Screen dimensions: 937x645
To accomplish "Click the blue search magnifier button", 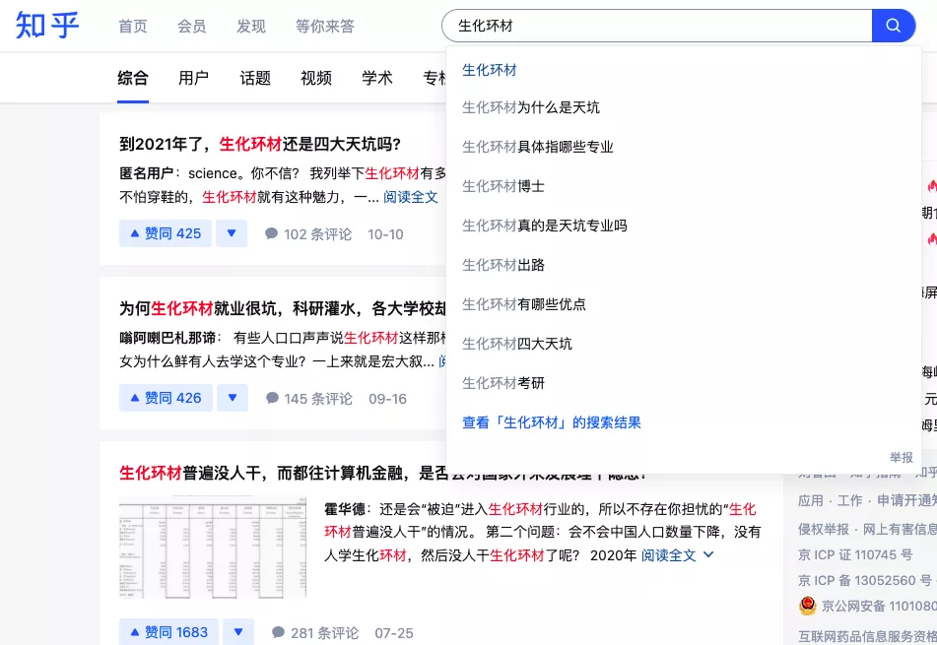I will pos(893,26).
